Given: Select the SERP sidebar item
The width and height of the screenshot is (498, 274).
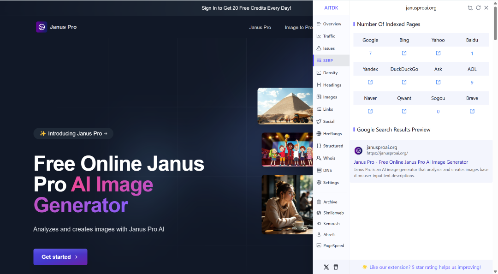Looking at the screenshot, I should 331,60.
